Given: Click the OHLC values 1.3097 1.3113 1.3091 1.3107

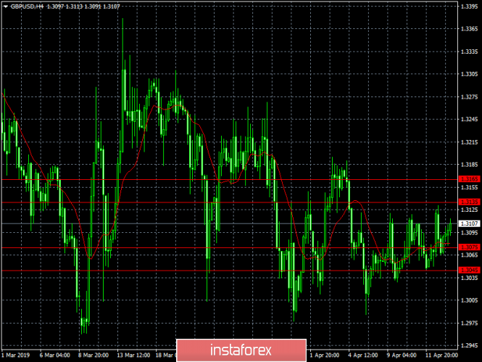Looking at the screenshot, I should [83, 7].
